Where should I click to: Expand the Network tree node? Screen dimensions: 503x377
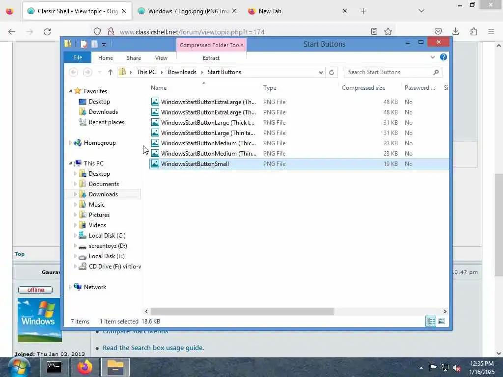click(x=71, y=287)
